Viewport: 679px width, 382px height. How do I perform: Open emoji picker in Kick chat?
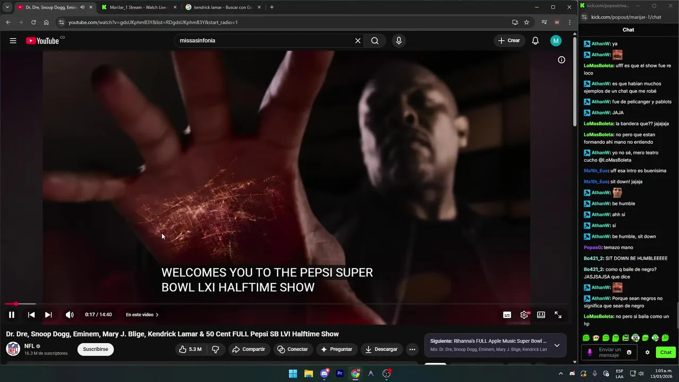(629, 352)
